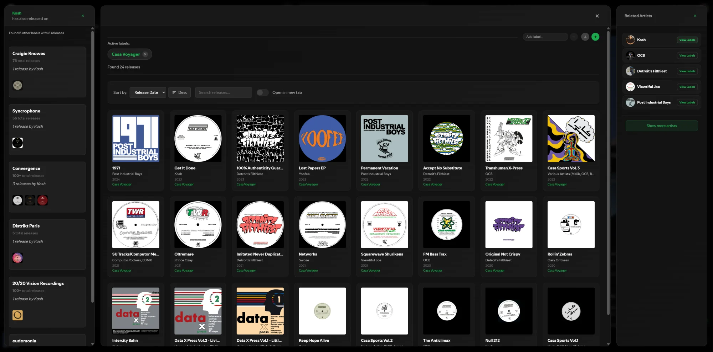
Task: Expand list with Show more artists
Action: (x=661, y=126)
